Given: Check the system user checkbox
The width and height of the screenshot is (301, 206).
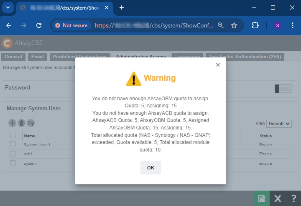Looking at the screenshot, I should click(x=13, y=163).
